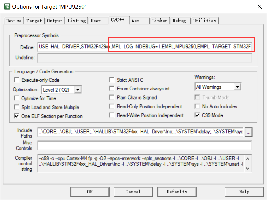Switch to the Linker tab
This screenshot has height=200, width=267.
160,21
